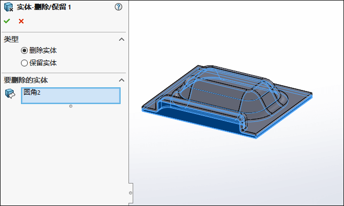
Task: Select the 圆角2 entry in the bodies list
Action: click(x=32, y=92)
